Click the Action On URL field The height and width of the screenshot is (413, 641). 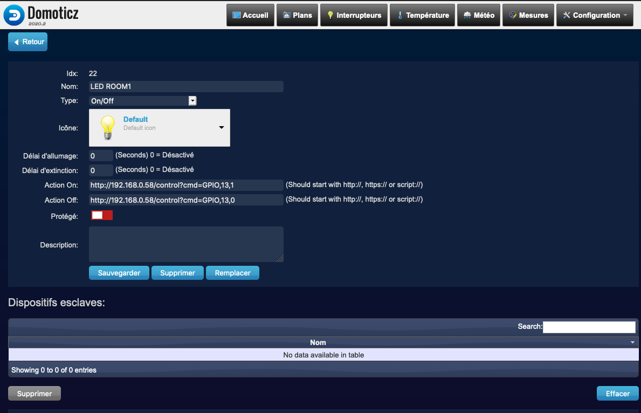tap(186, 185)
